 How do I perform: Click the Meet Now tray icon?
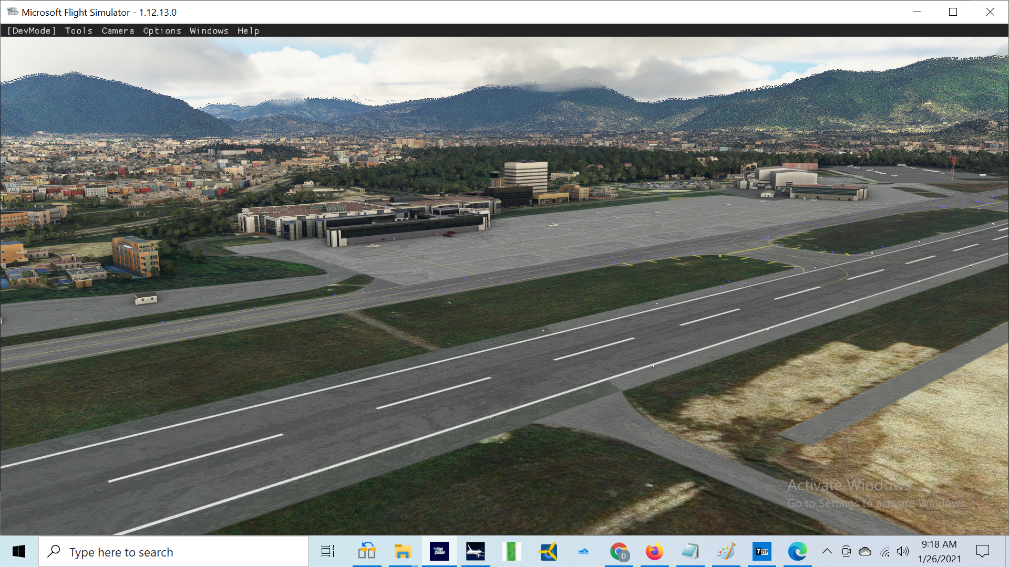[x=846, y=551]
